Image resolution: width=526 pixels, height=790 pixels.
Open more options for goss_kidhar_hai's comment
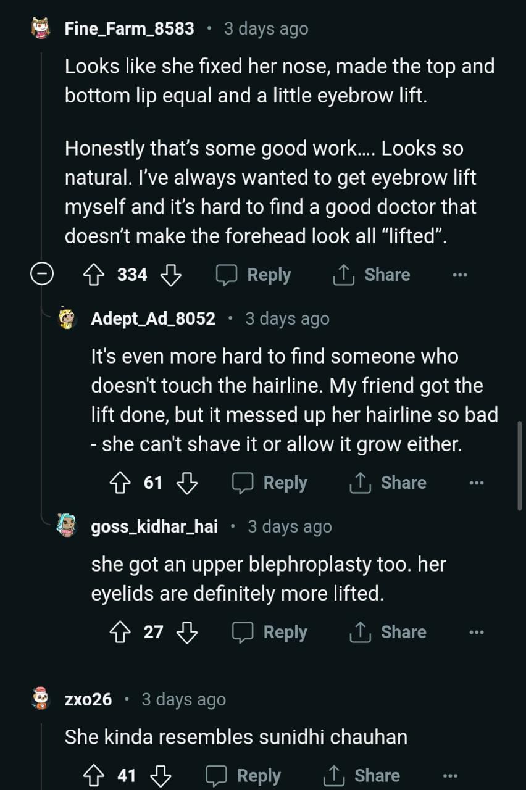click(x=476, y=633)
